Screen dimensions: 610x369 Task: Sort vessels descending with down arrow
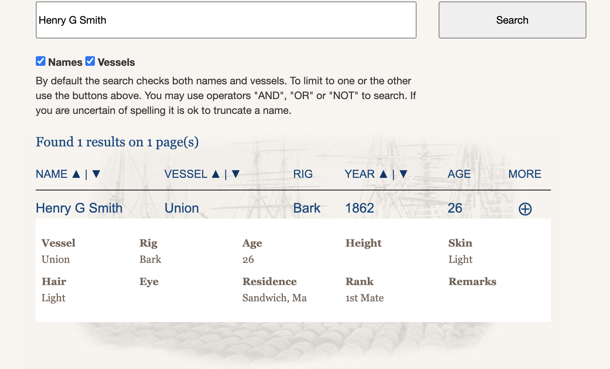tap(236, 174)
